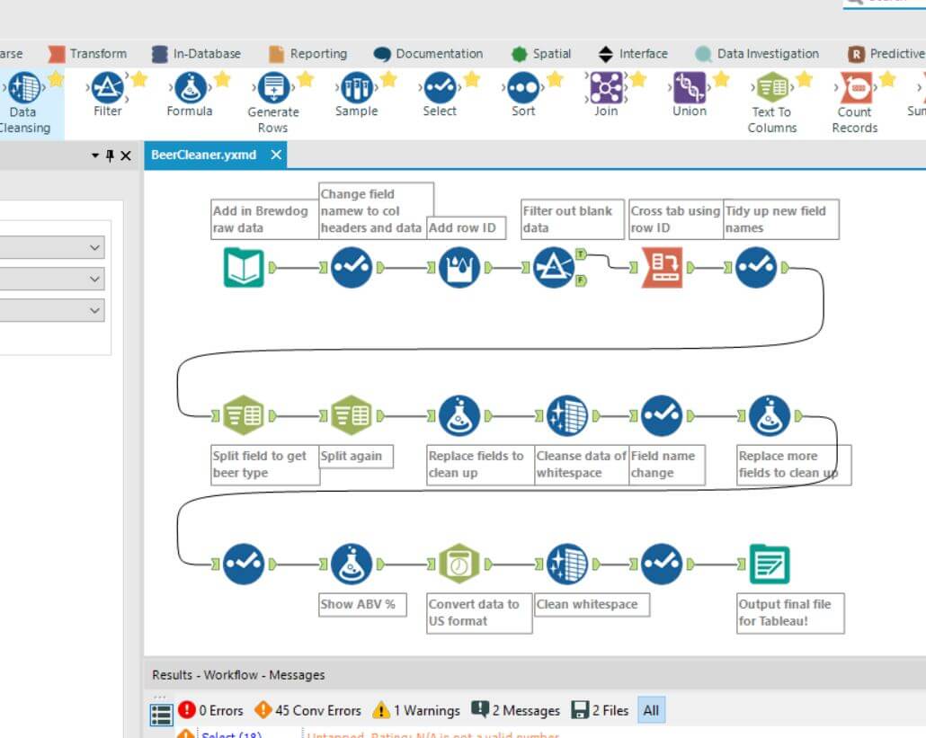This screenshot has height=738, width=926.
Task: Filter results to show 0 Errors
Action: [211, 710]
